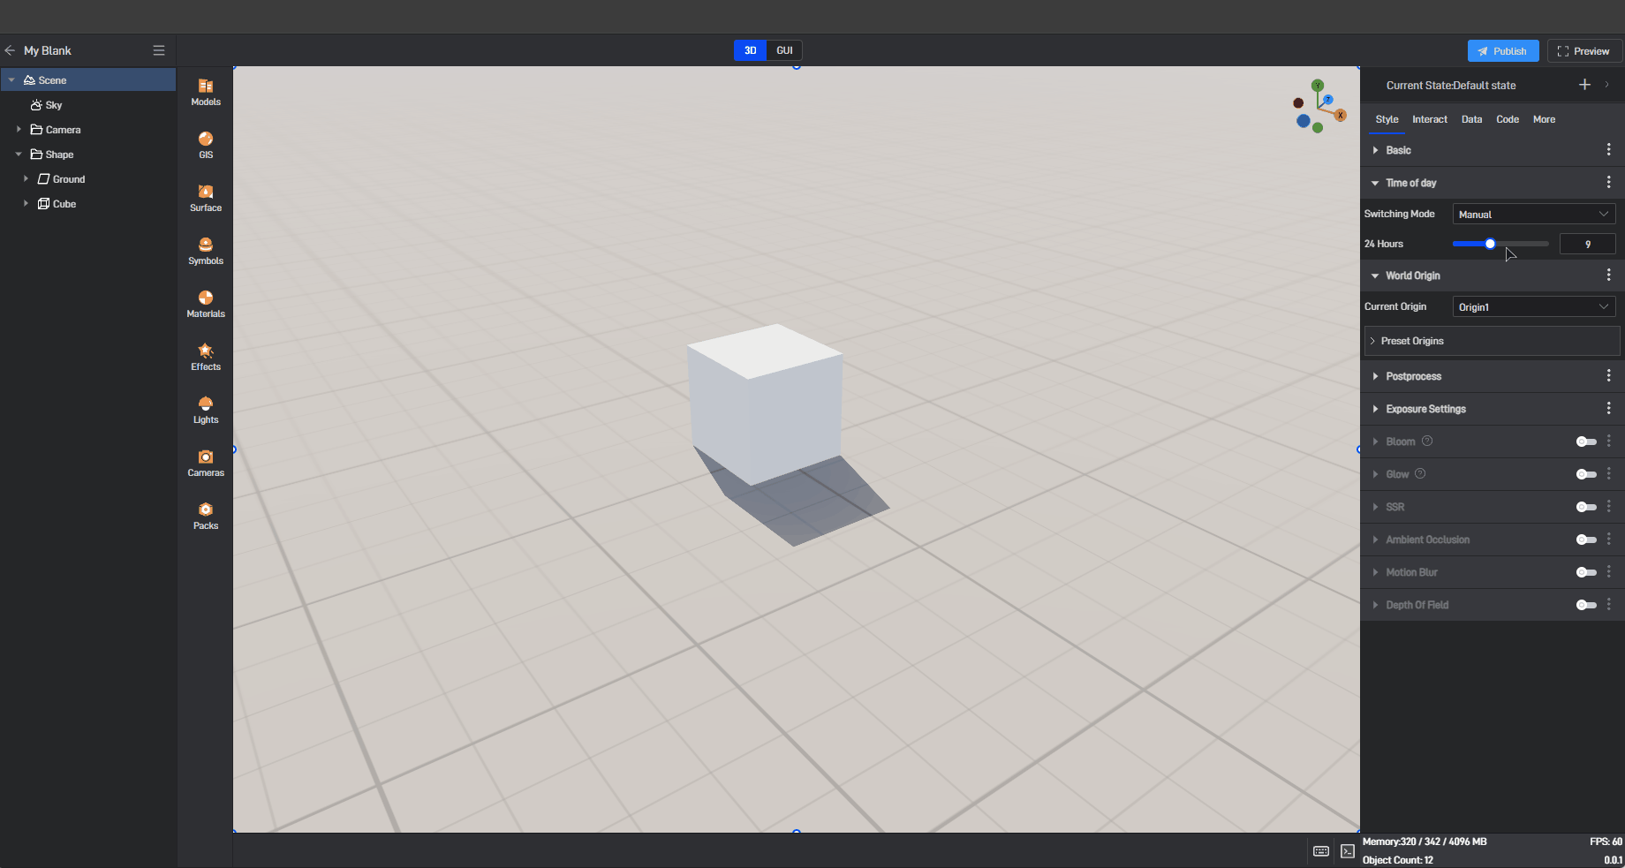Open the Current Origin dropdown
1625x868 pixels.
tap(1534, 306)
